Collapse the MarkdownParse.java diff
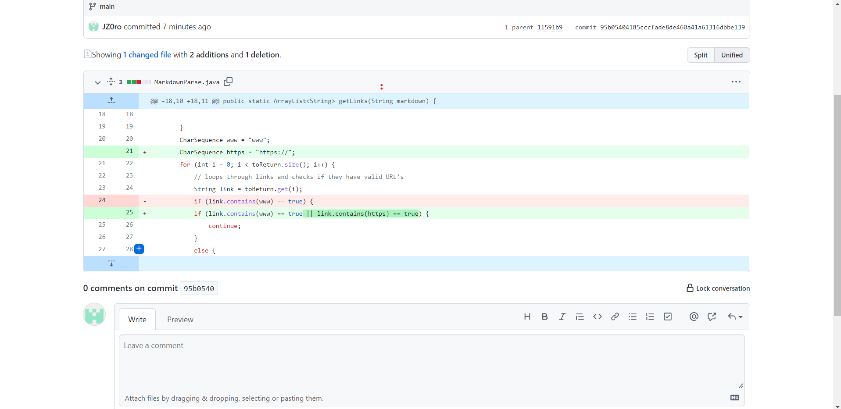 pyautogui.click(x=98, y=82)
